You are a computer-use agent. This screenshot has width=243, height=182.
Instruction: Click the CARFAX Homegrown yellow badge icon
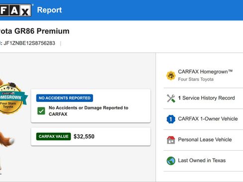coord(171,76)
